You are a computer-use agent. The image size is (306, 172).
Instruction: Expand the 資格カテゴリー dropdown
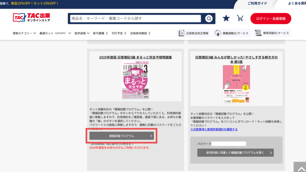click(24, 33)
